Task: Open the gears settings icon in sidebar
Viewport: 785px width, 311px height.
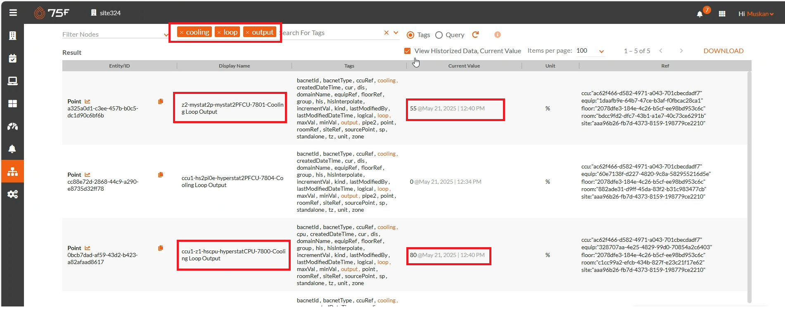Action: coord(12,194)
